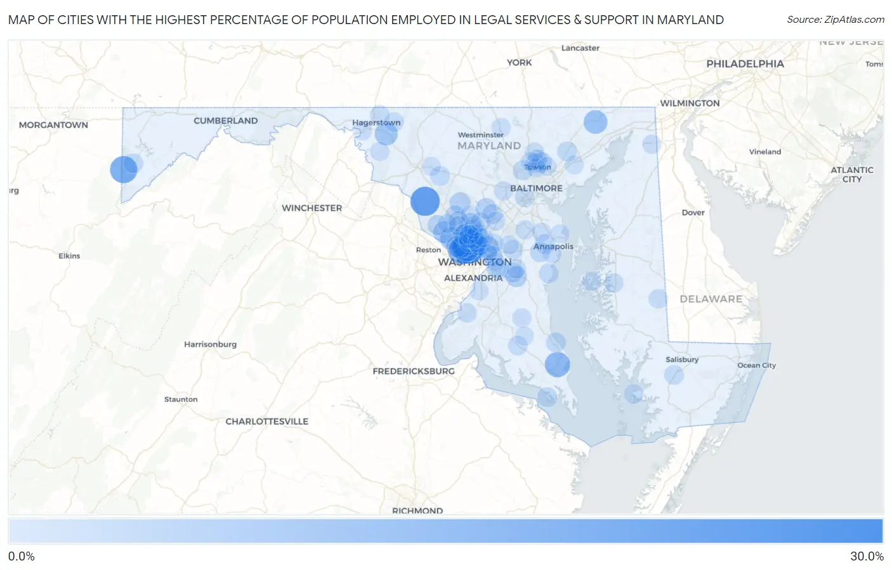Click the Westminster city label
Viewport: 892px width, 570px height.
[x=481, y=135]
